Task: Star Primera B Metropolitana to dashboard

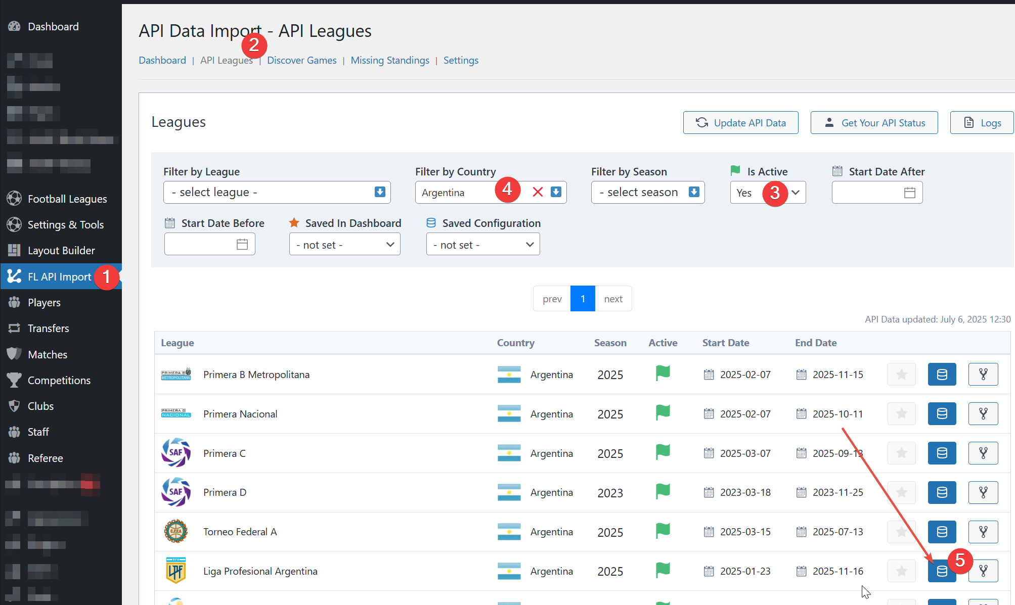Action: (901, 375)
